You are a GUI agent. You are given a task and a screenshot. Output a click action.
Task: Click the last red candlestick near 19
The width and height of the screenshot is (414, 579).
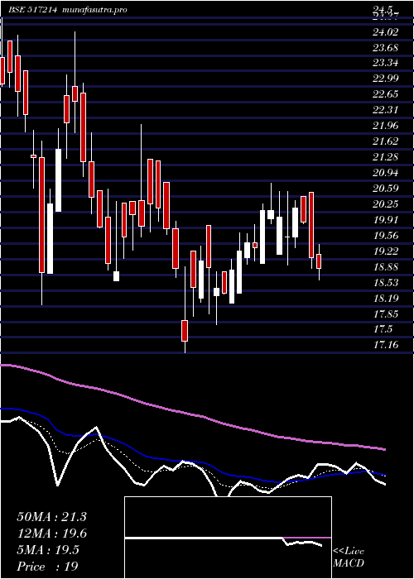(x=319, y=261)
